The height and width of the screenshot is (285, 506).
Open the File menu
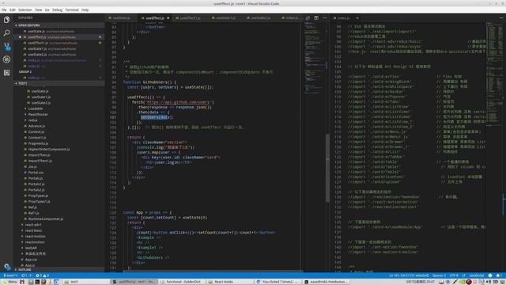[x=4, y=10]
